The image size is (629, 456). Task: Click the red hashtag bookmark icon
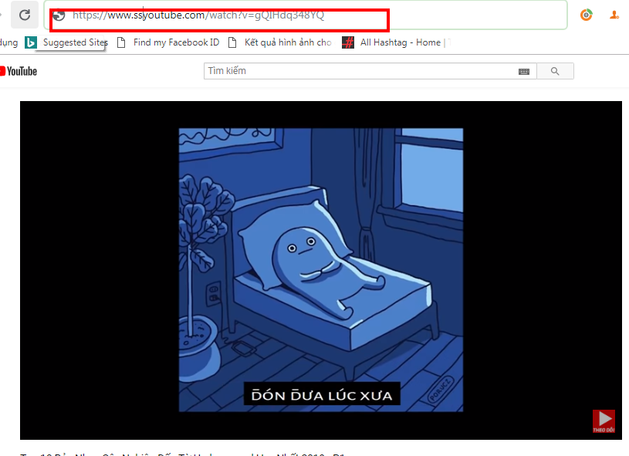348,42
